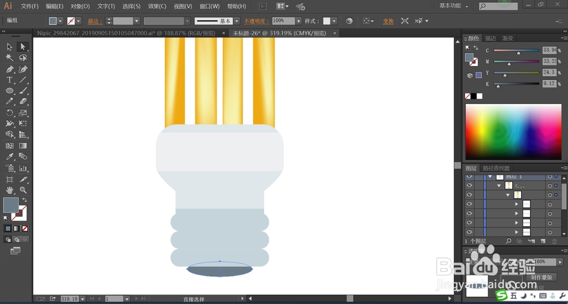Screen dimensions: 568x304
Task: Open the 文件(F) menu
Action: [30, 6]
